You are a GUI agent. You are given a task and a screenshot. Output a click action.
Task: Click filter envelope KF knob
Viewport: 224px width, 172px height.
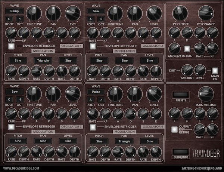pos(212,49)
